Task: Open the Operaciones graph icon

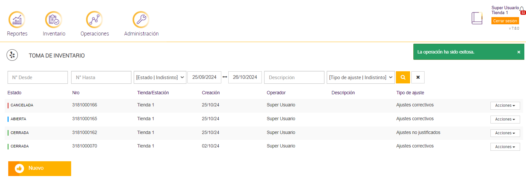Action: (95, 20)
